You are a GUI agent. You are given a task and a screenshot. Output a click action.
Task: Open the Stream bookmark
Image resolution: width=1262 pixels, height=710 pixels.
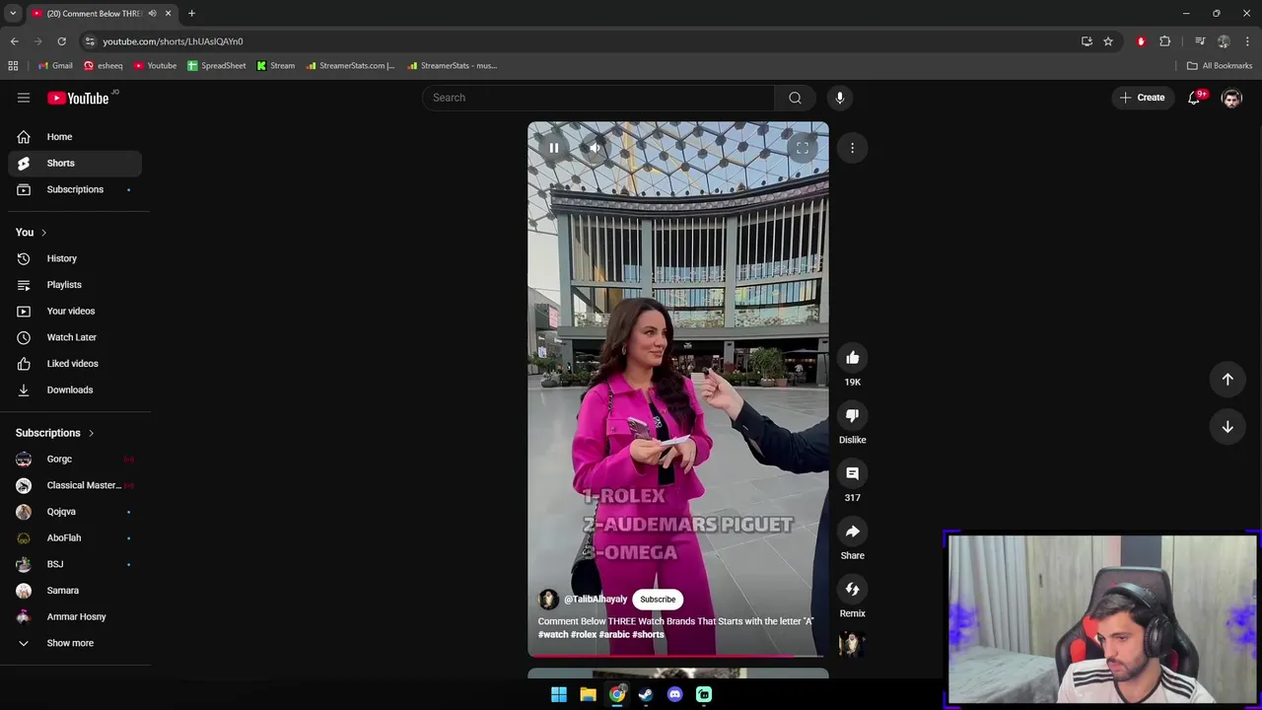pyautogui.click(x=276, y=66)
